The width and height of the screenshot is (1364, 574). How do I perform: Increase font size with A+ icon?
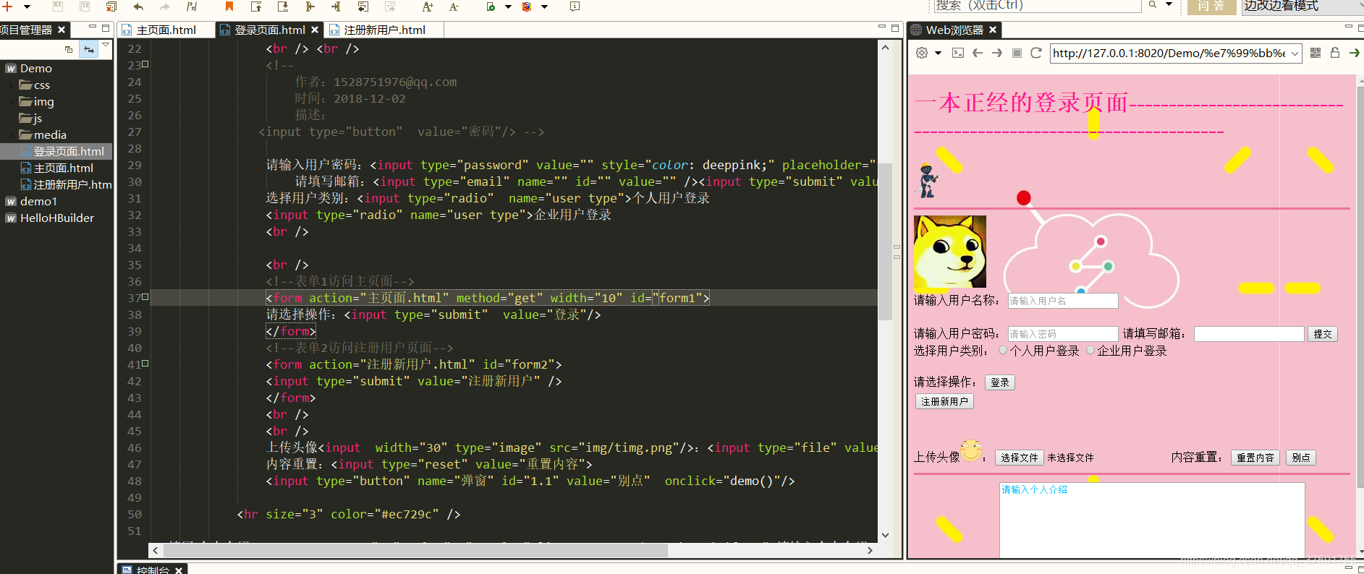[x=428, y=7]
